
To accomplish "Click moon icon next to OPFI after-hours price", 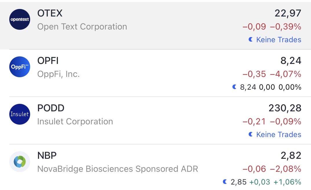I will (x=235, y=87).
